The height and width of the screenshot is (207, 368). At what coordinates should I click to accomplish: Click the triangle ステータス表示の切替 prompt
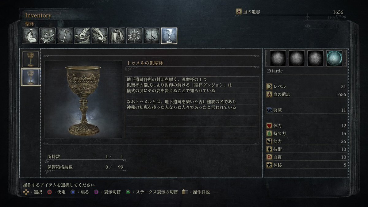click(x=151, y=192)
